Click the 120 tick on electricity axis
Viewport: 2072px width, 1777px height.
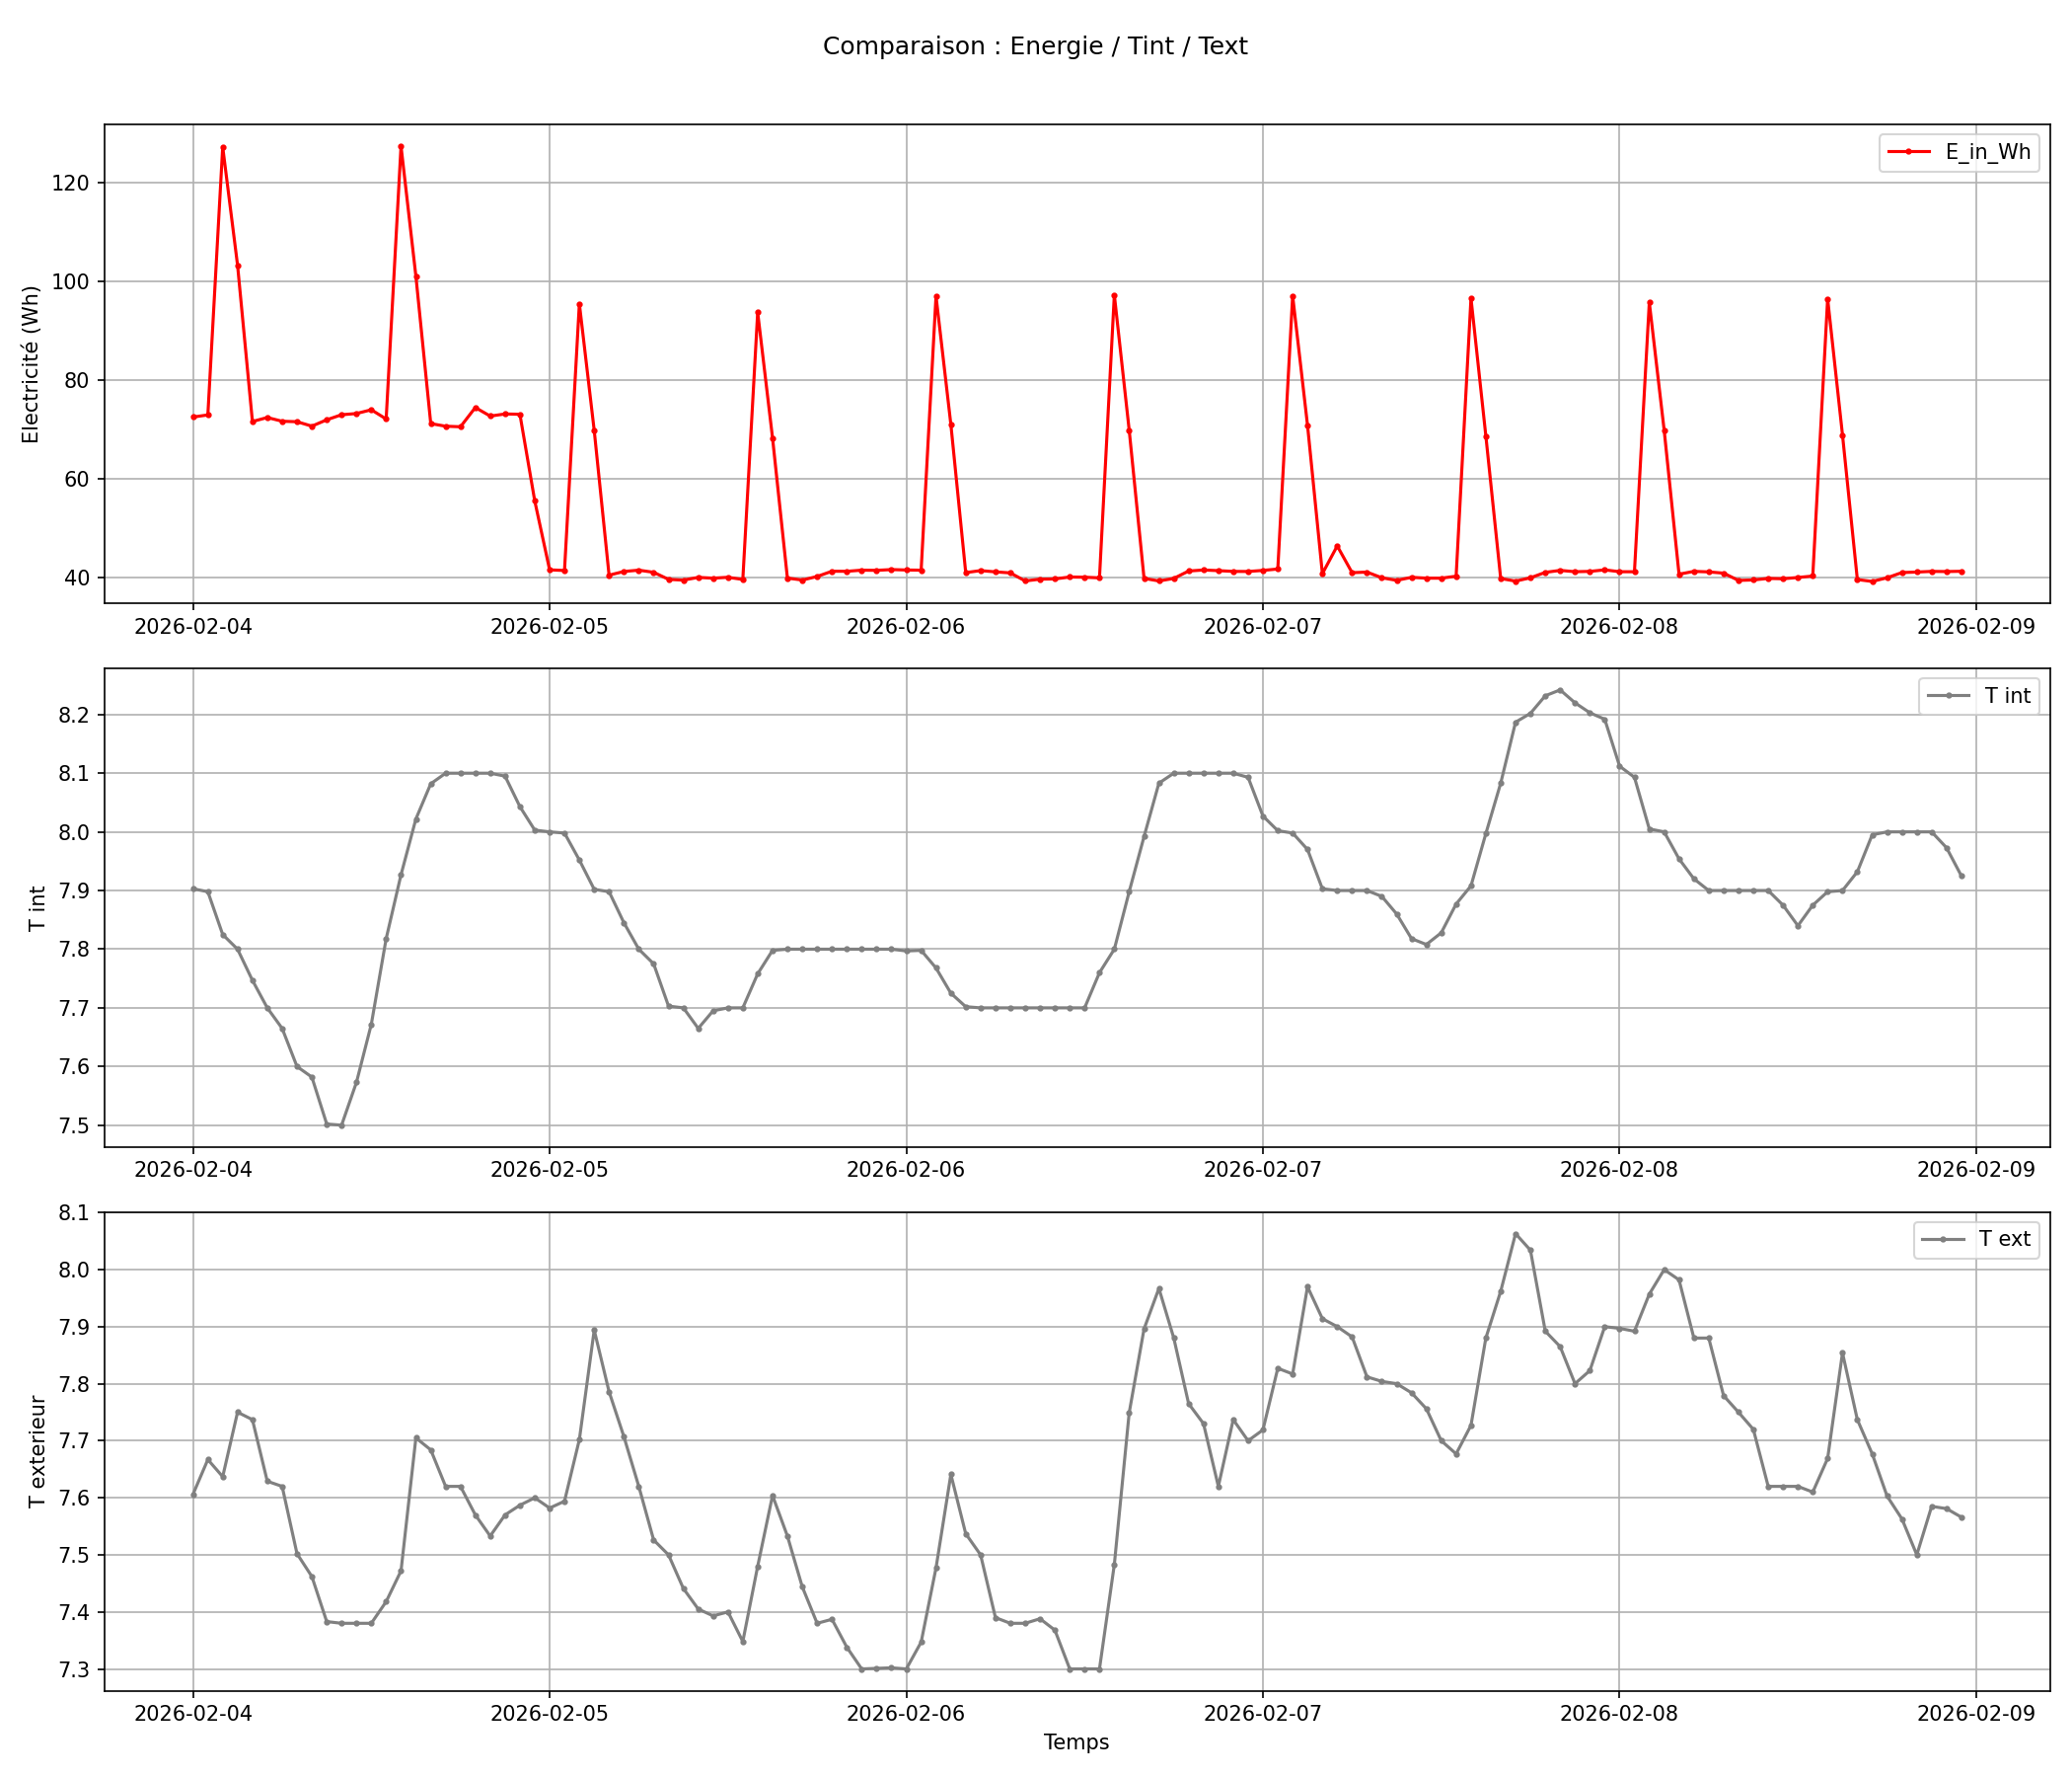(x=73, y=183)
